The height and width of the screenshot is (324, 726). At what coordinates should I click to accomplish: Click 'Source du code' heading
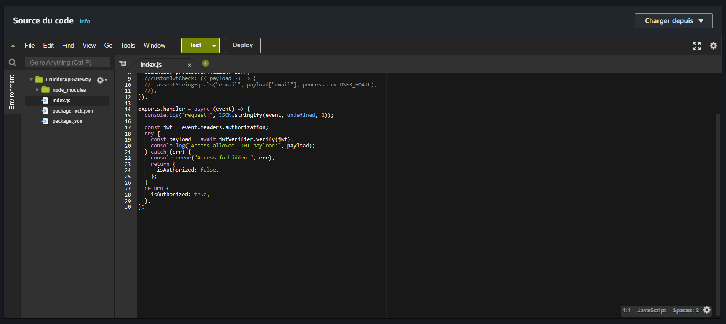[x=43, y=21]
